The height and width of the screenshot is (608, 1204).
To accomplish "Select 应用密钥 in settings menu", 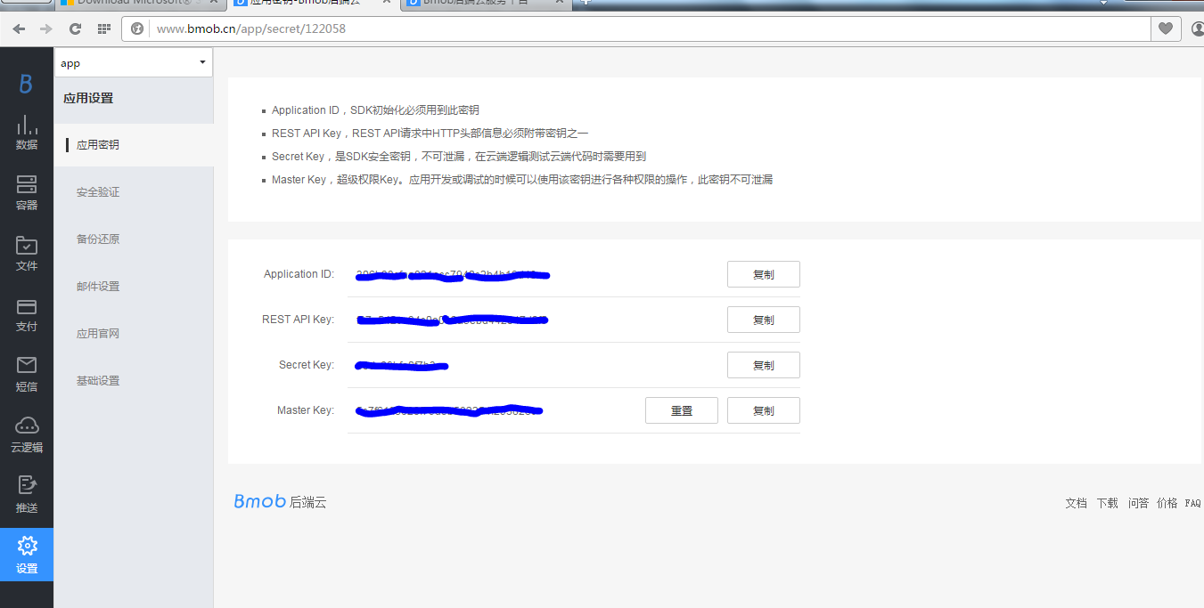I will [98, 144].
